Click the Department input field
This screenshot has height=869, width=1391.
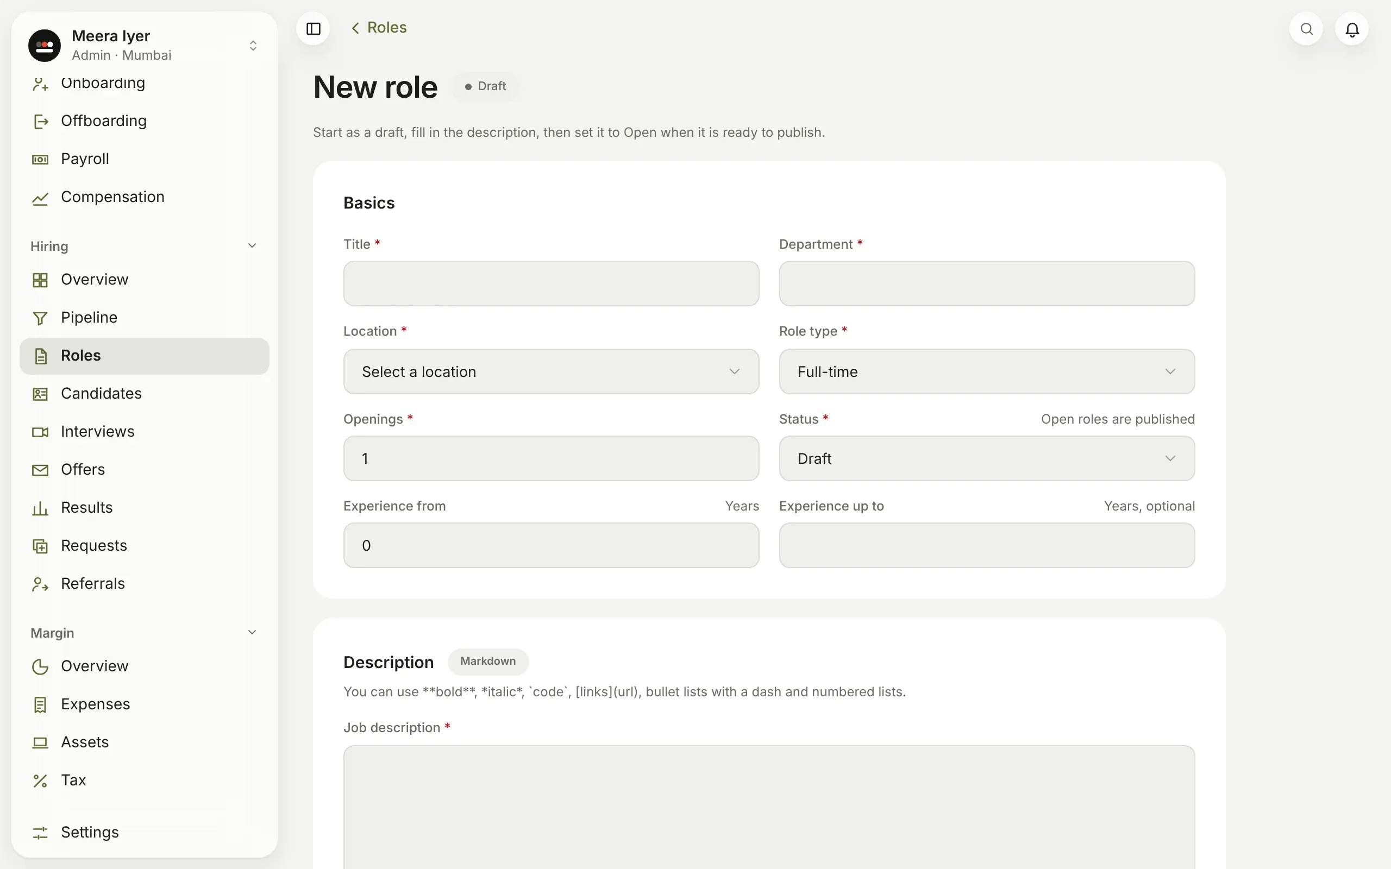click(987, 284)
